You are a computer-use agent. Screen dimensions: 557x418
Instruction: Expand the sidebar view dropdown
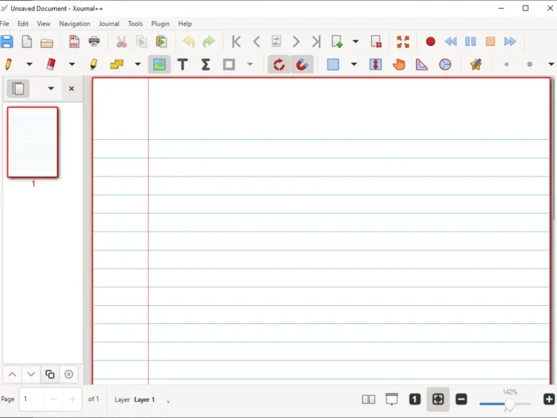tap(51, 88)
